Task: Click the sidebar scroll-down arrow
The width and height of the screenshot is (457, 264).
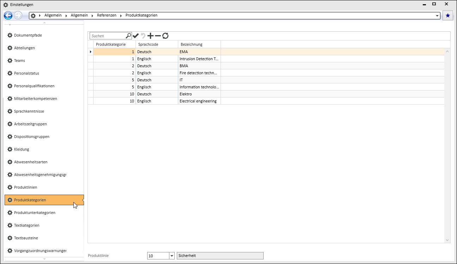Action: point(44,259)
